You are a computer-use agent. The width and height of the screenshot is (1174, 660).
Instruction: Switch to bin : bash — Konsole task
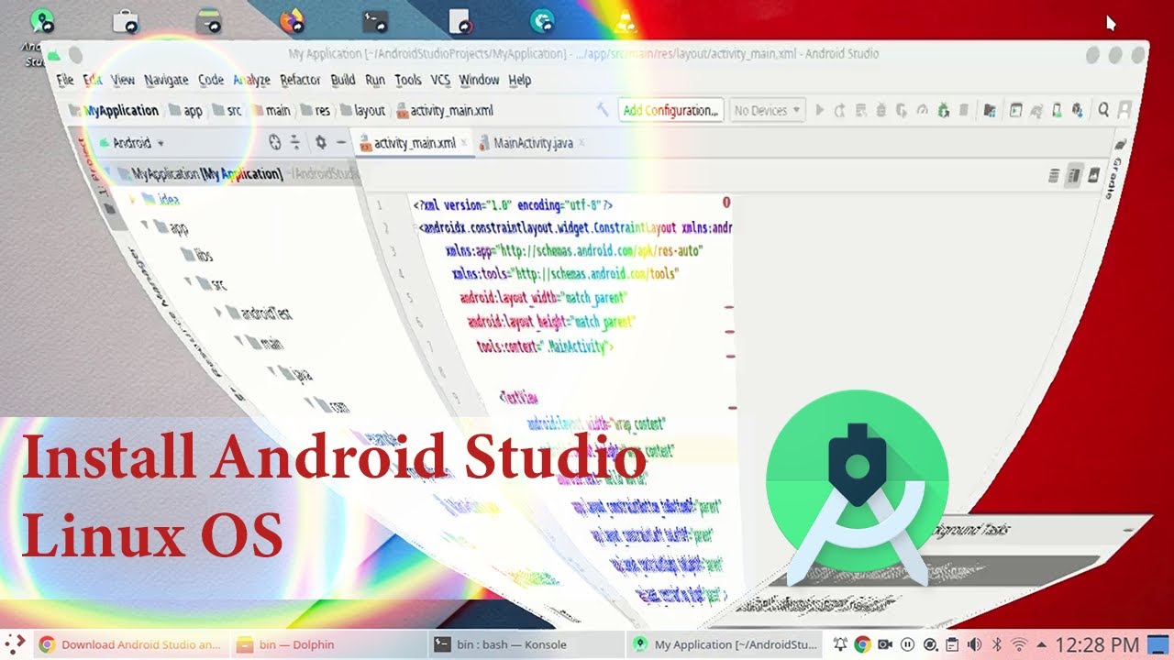click(x=526, y=644)
